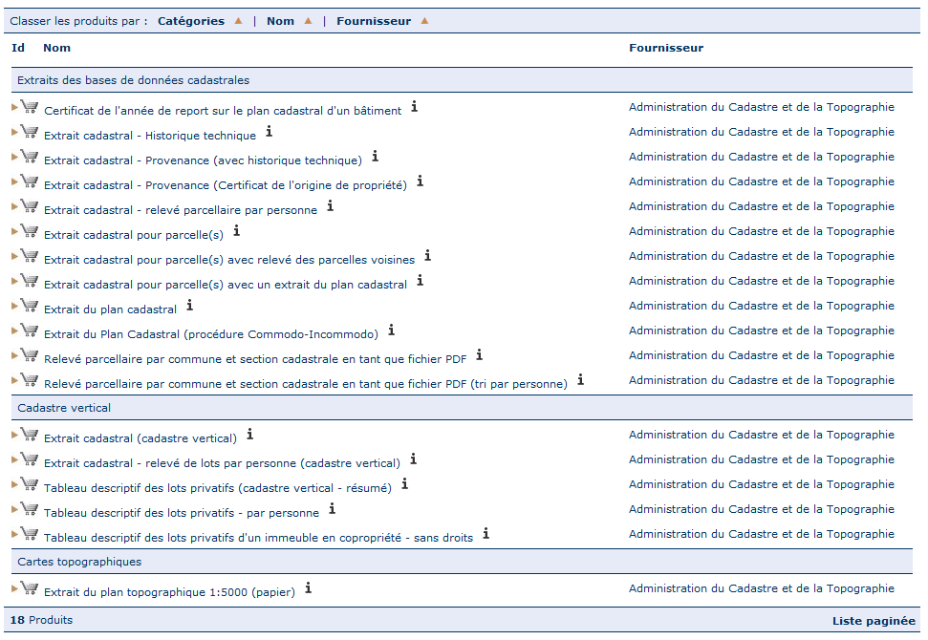
Task: Expand arrow beside Extrait du plan topographique 1:5000
Action: pos(14,589)
